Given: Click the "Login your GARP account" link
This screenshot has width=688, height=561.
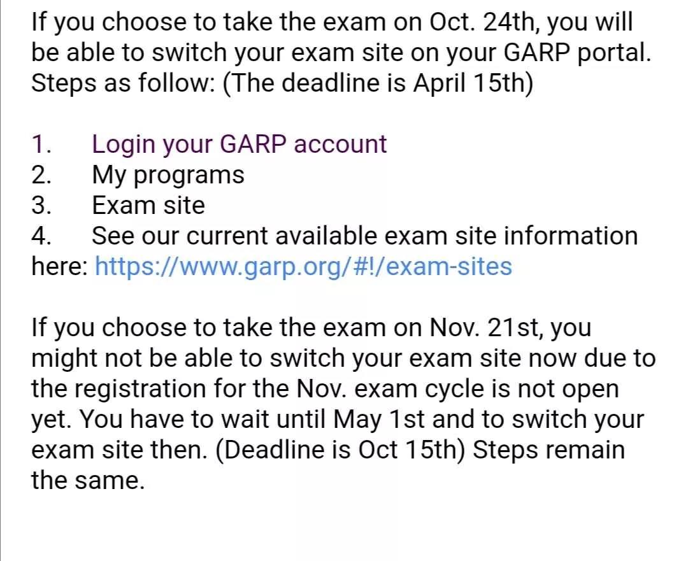Looking at the screenshot, I should [239, 144].
